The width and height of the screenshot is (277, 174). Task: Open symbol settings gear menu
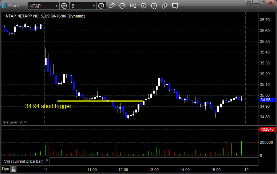click(64, 6)
